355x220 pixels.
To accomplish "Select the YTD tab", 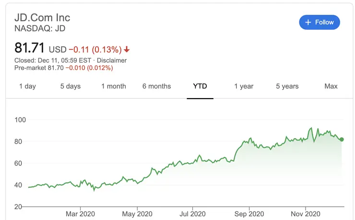I will pos(200,87).
